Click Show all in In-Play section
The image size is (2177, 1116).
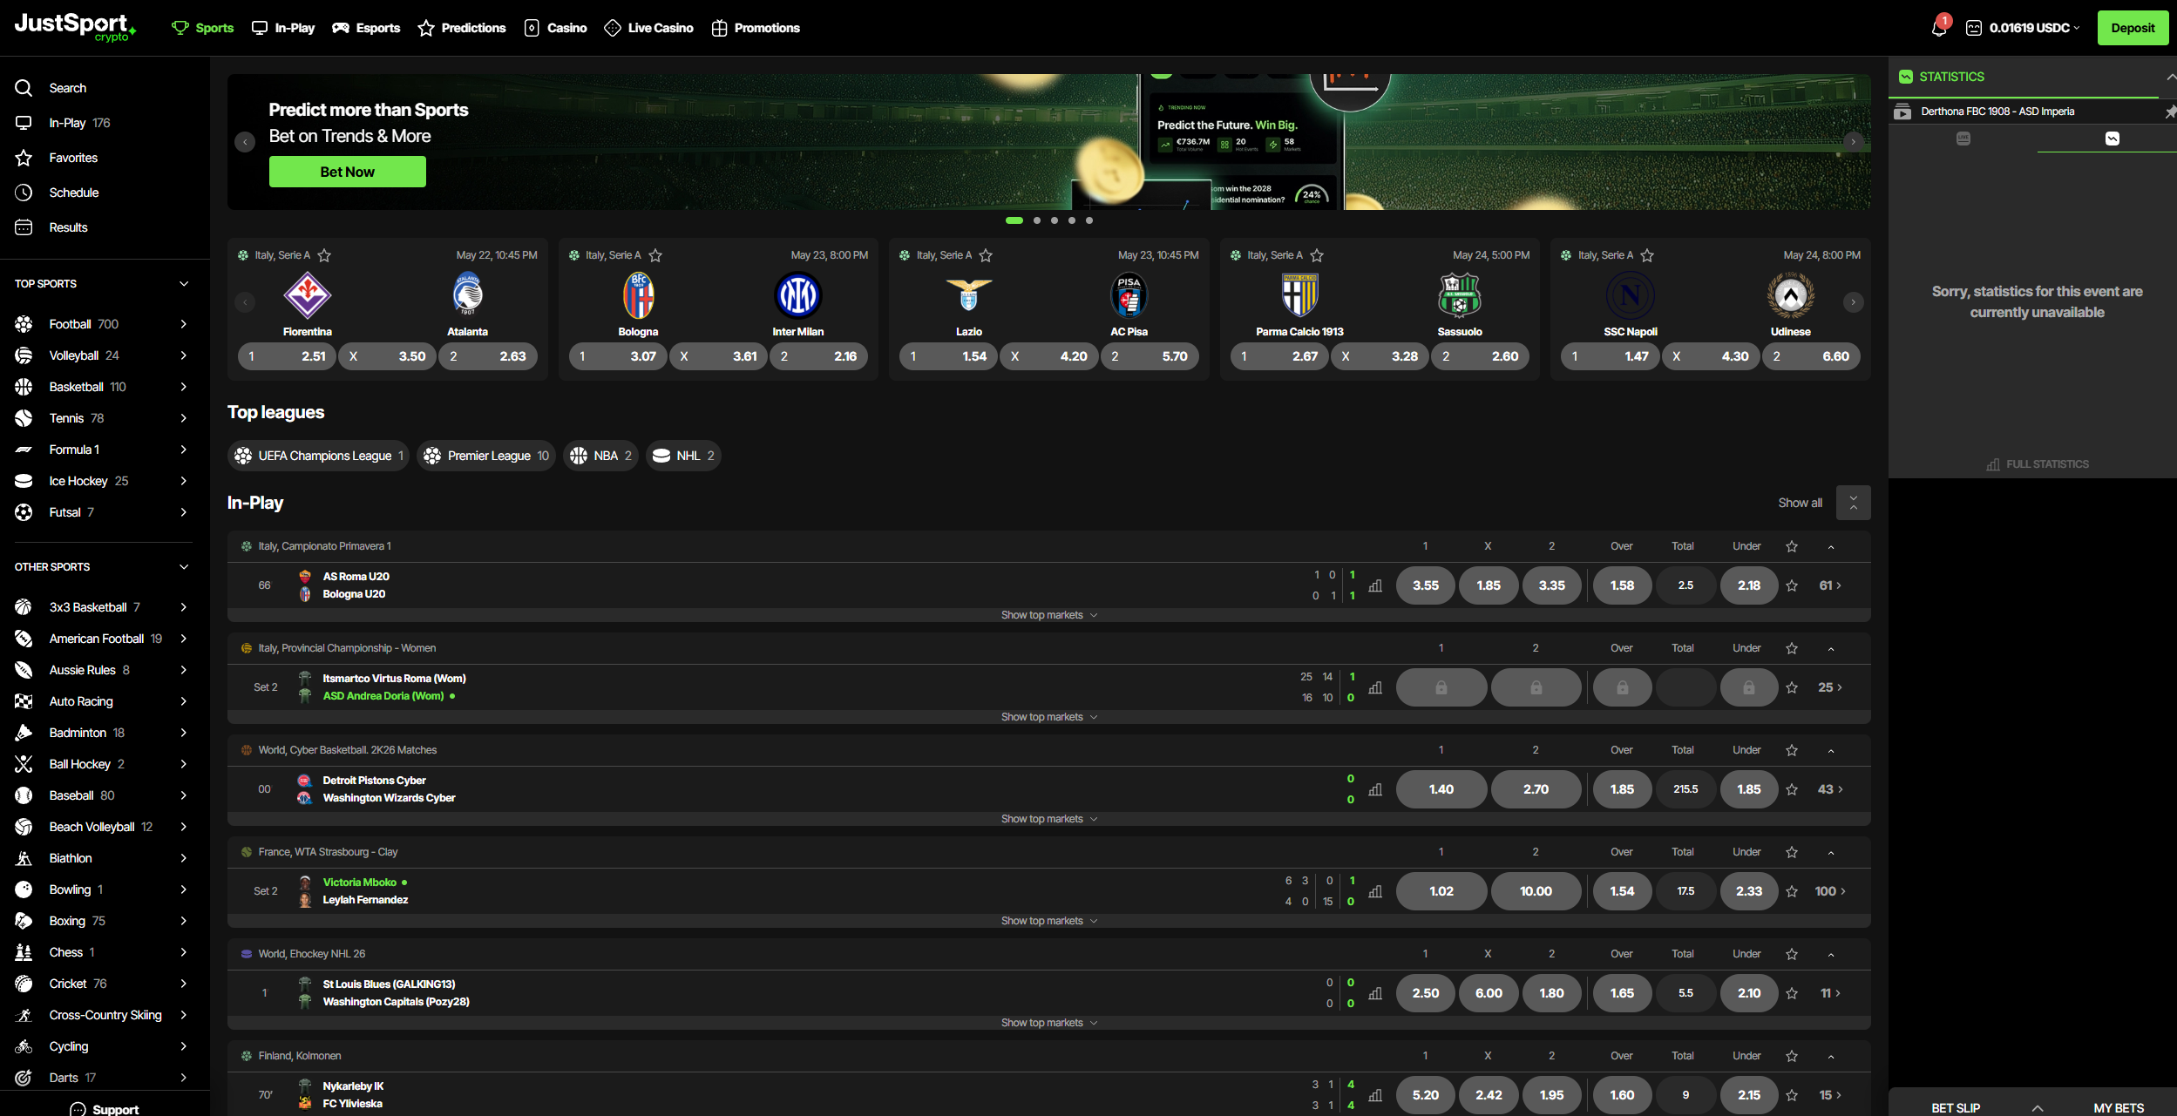1800,503
